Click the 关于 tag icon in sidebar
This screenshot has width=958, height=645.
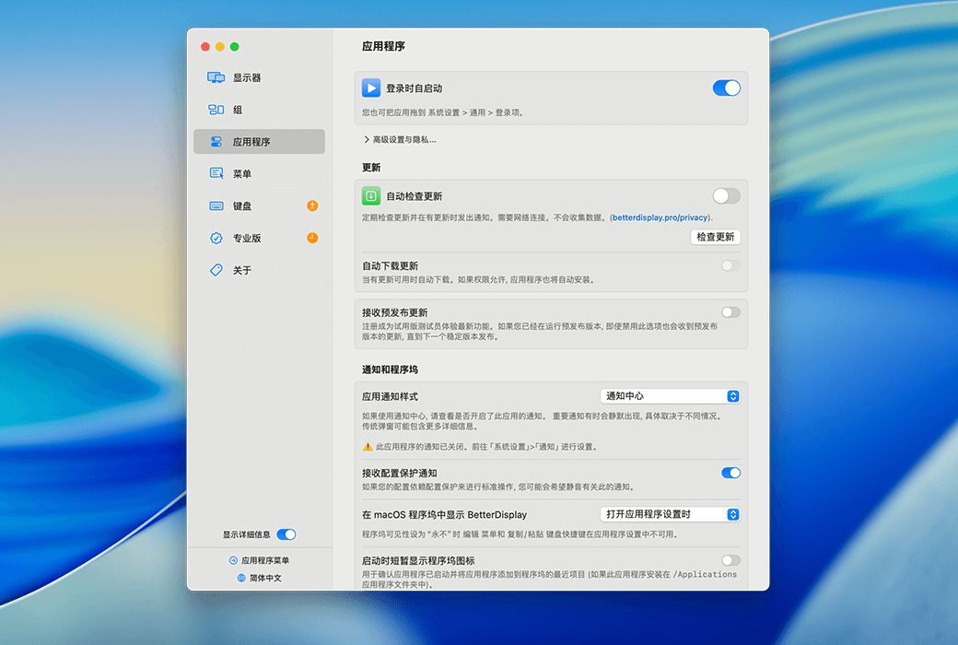coord(216,270)
